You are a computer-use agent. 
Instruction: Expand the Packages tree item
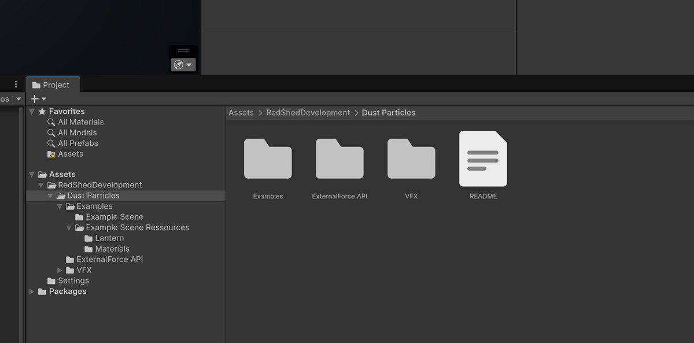pos(31,291)
